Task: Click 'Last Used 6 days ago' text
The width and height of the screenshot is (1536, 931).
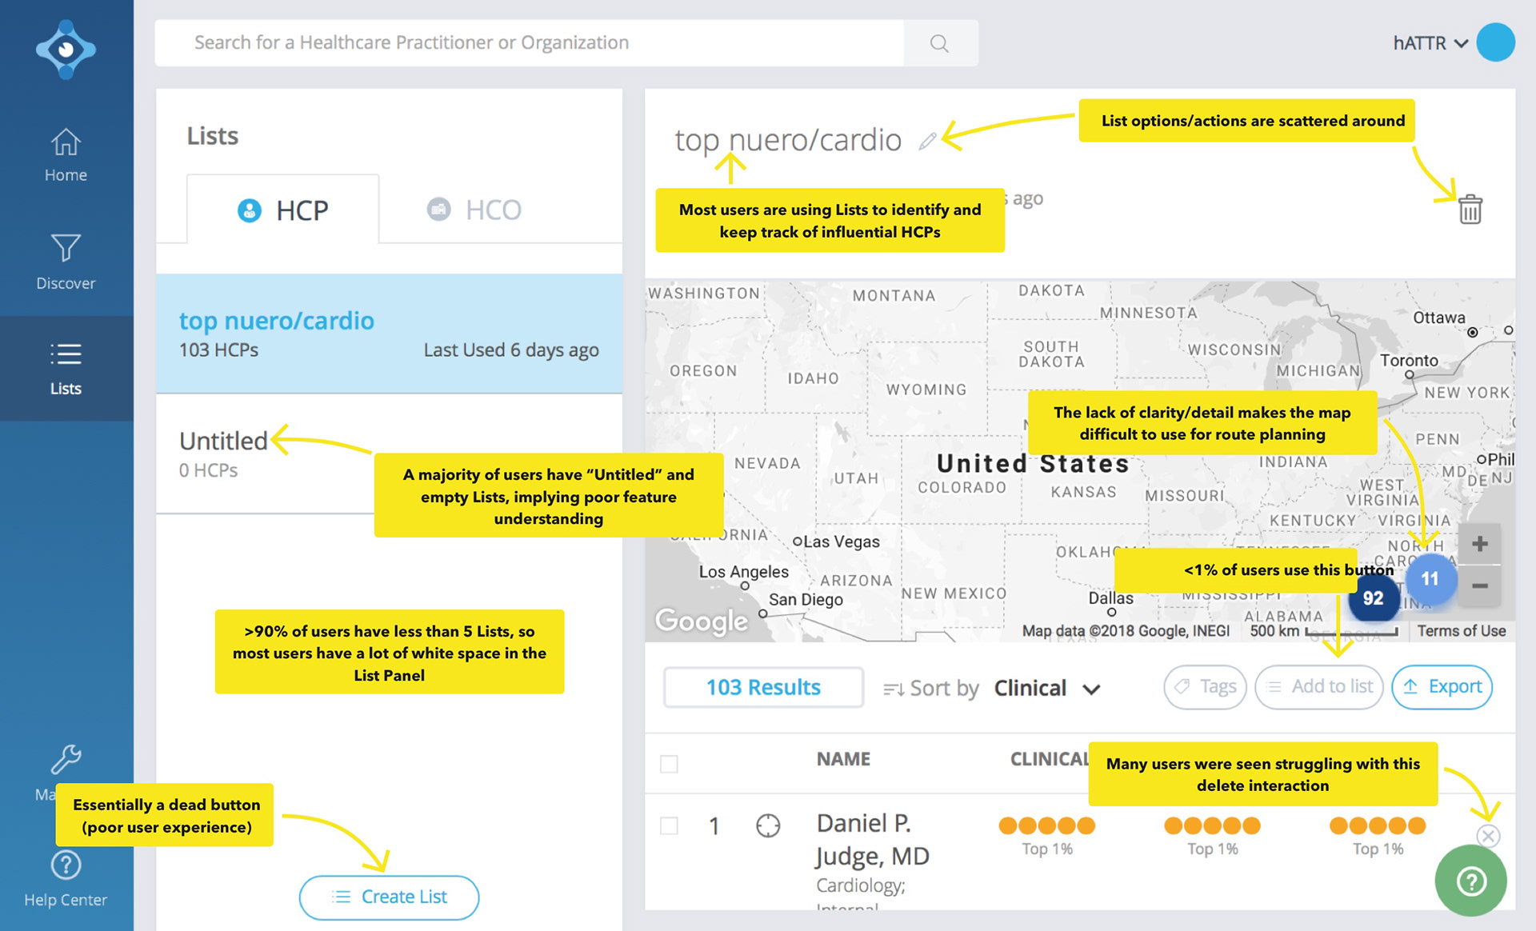Action: pyautogui.click(x=511, y=350)
